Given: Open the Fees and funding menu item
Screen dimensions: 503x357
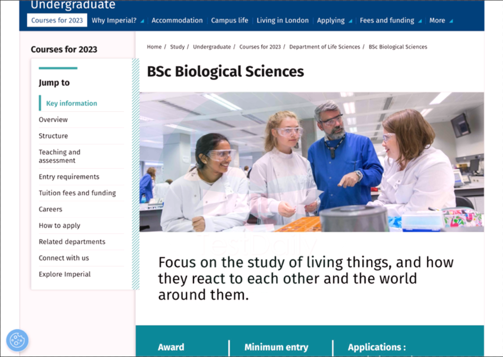Looking at the screenshot, I should coord(387,20).
